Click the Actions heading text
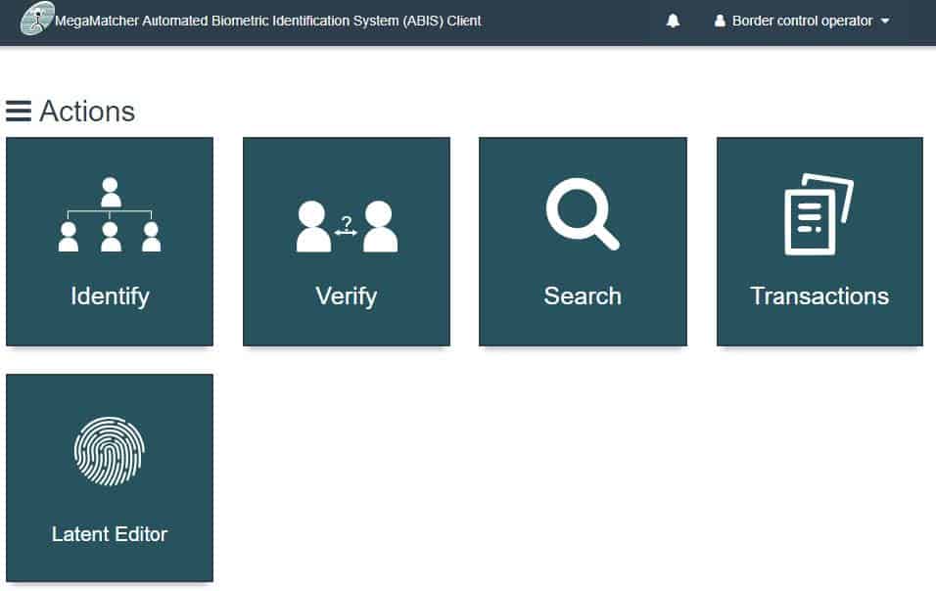Screen dimensions: 936x591 [87, 111]
